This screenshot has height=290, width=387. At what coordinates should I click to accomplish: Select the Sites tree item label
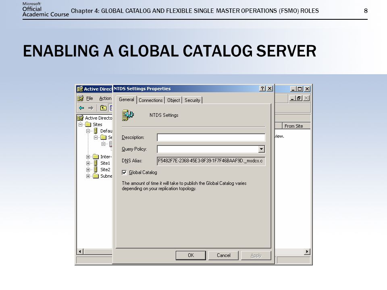[98, 124]
